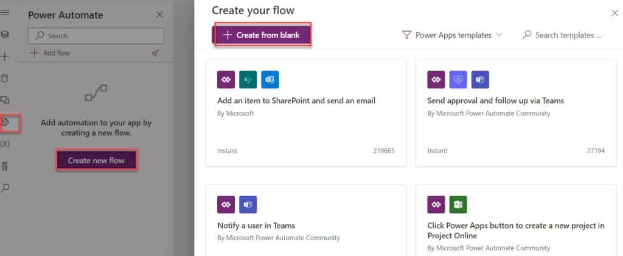Click the 'Create your flow' heading
Screen dimensions: 623x256
253,10
